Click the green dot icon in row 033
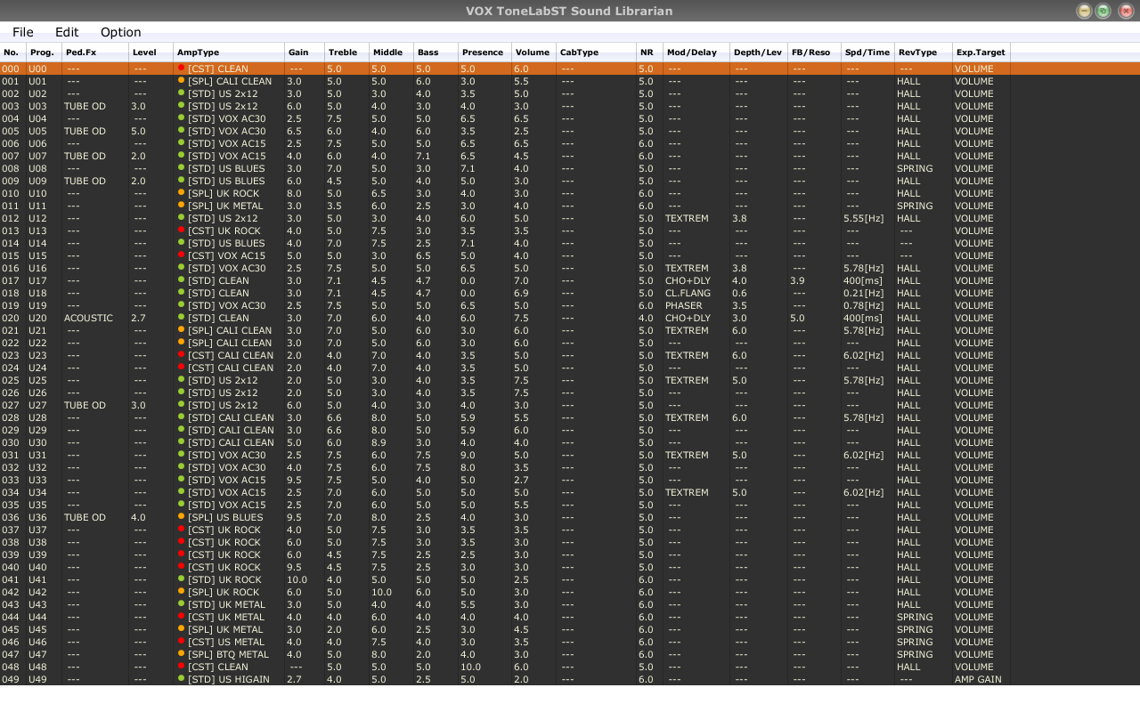1140x712 pixels. pos(182,479)
